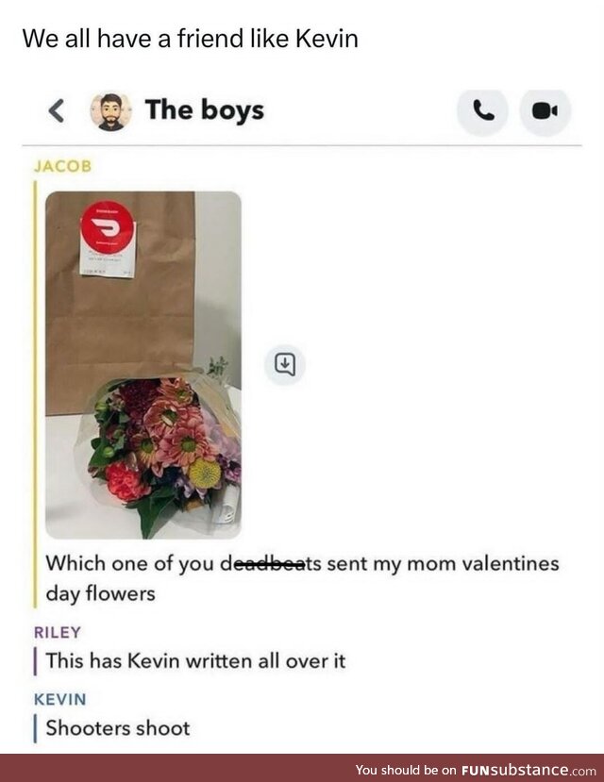Tap Jacob's valentines flowers message
604x782 pixels.
302,578
